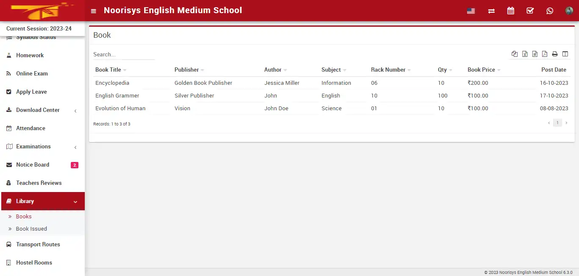
Task: Copy the table data to clipboard
Action: coord(515,54)
